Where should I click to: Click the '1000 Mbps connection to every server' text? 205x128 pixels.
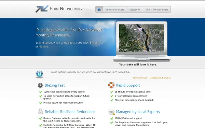click(x=64, y=92)
